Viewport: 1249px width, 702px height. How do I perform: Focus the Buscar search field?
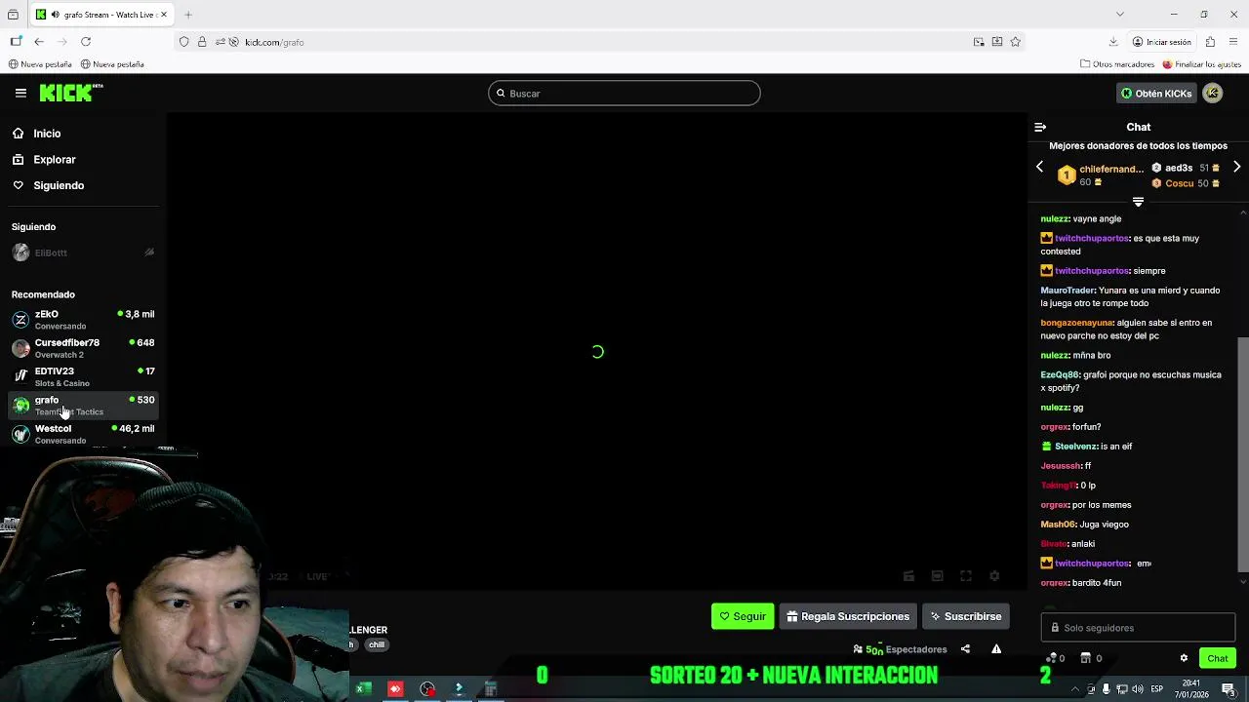624,93
